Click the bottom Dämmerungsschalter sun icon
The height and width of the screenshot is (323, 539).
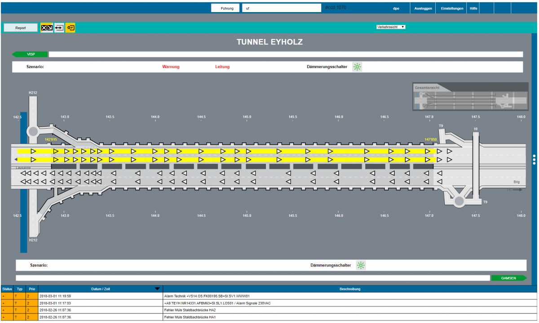point(361,265)
